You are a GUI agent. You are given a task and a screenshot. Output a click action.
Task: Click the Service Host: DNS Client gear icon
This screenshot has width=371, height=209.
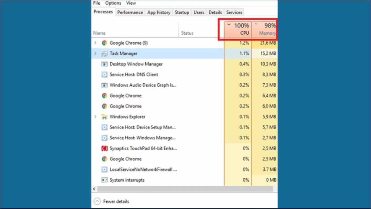tap(104, 75)
